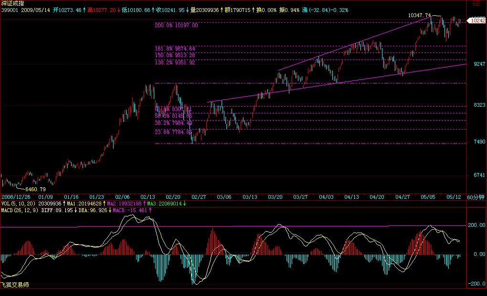This screenshot has width=487, height=296.
Task: Click the DEA:96.926 value
Action: (94, 211)
